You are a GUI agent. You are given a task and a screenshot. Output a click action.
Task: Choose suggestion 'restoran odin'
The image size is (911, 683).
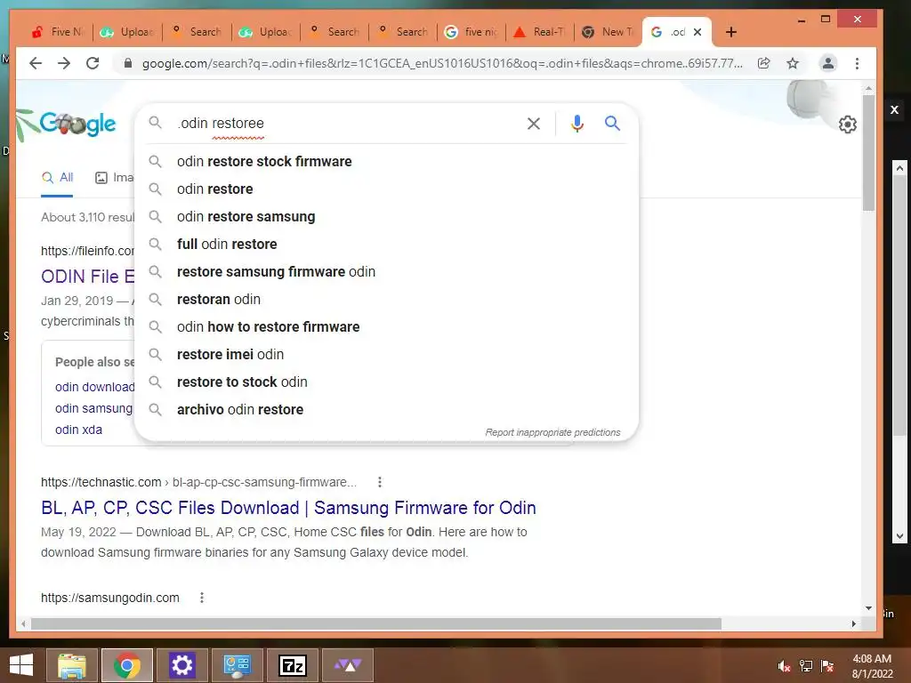point(386,299)
